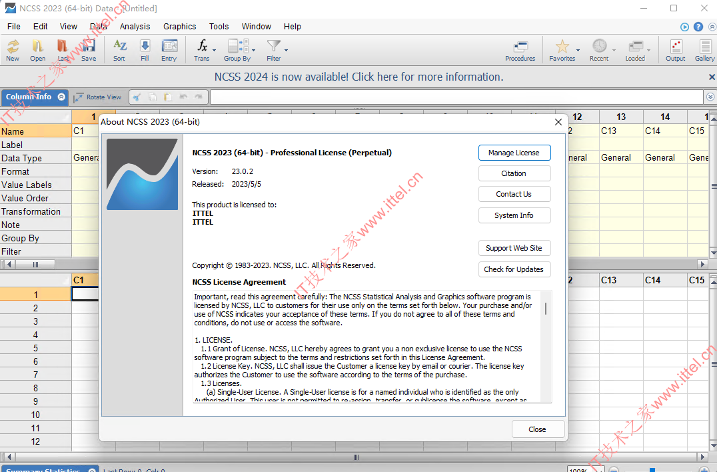Open the Analysis menu

tap(135, 27)
